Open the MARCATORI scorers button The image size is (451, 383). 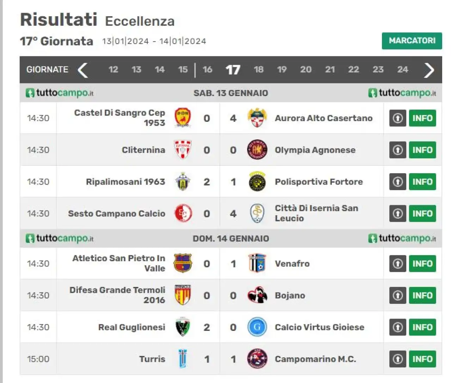click(412, 41)
